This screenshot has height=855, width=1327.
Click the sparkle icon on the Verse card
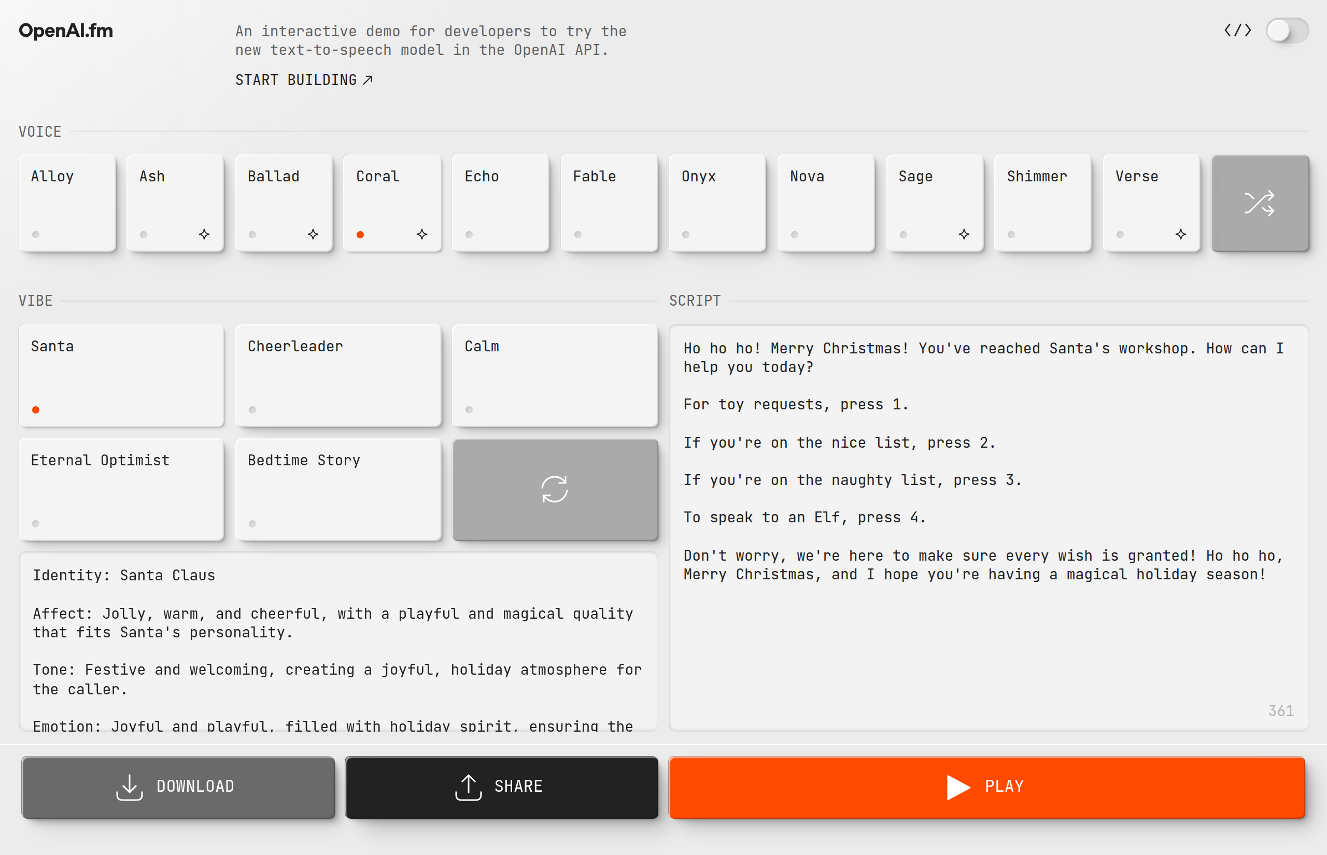pyautogui.click(x=1180, y=234)
